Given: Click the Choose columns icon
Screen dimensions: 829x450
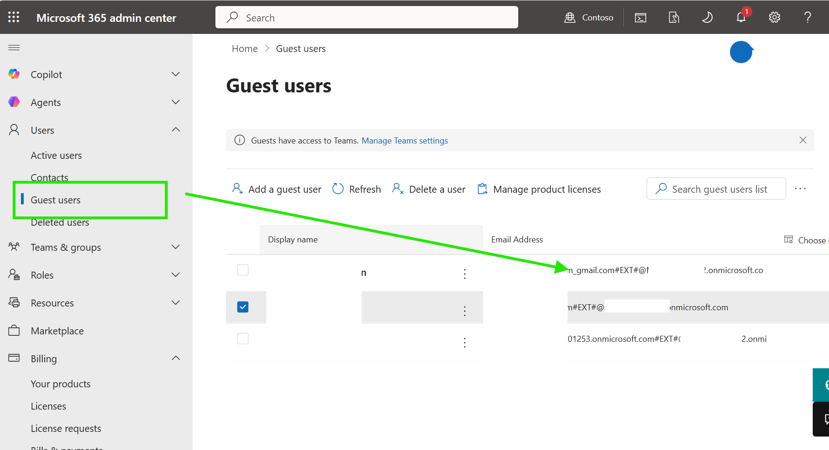Looking at the screenshot, I should pyautogui.click(x=789, y=240).
